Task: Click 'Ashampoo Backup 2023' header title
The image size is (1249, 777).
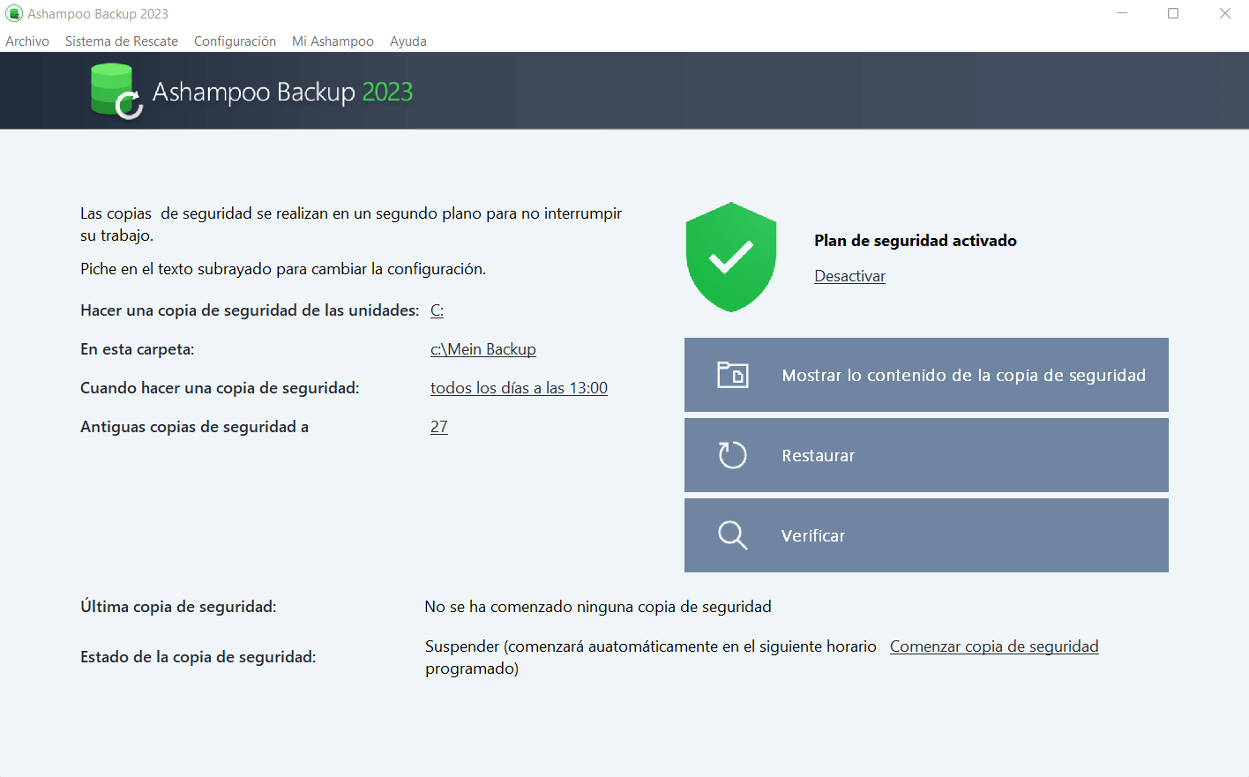Action: click(283, 92)
